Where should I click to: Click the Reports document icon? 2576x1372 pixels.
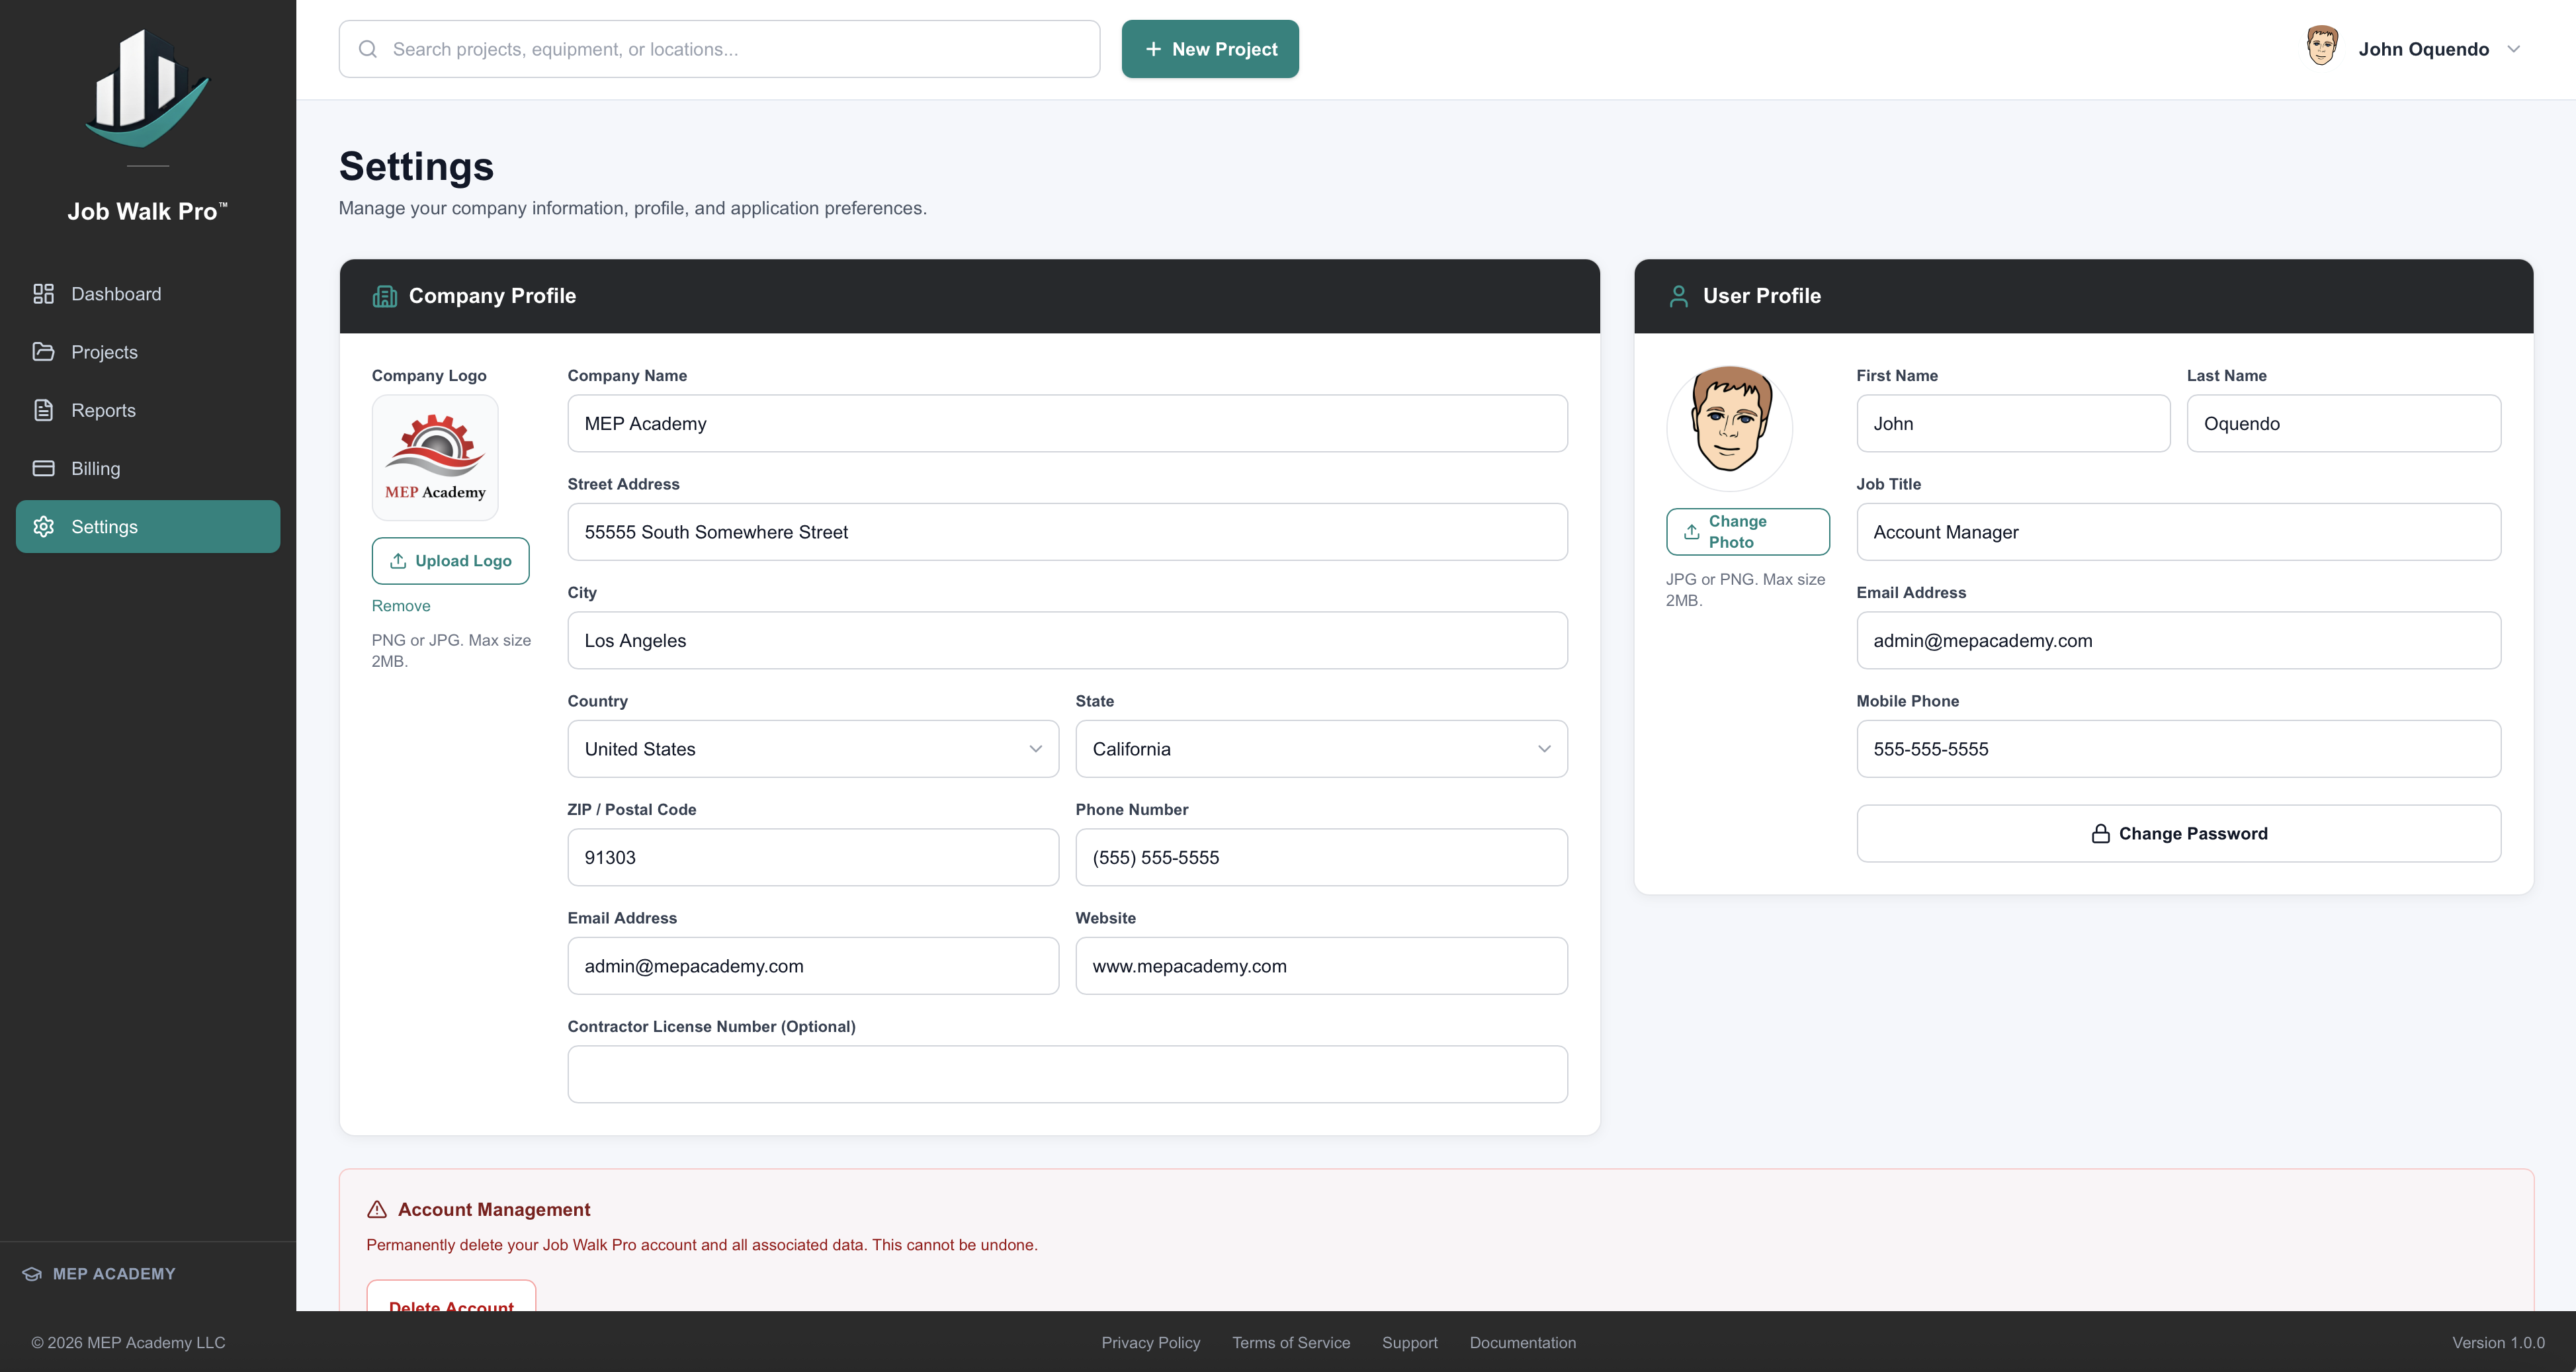[43, 410]
